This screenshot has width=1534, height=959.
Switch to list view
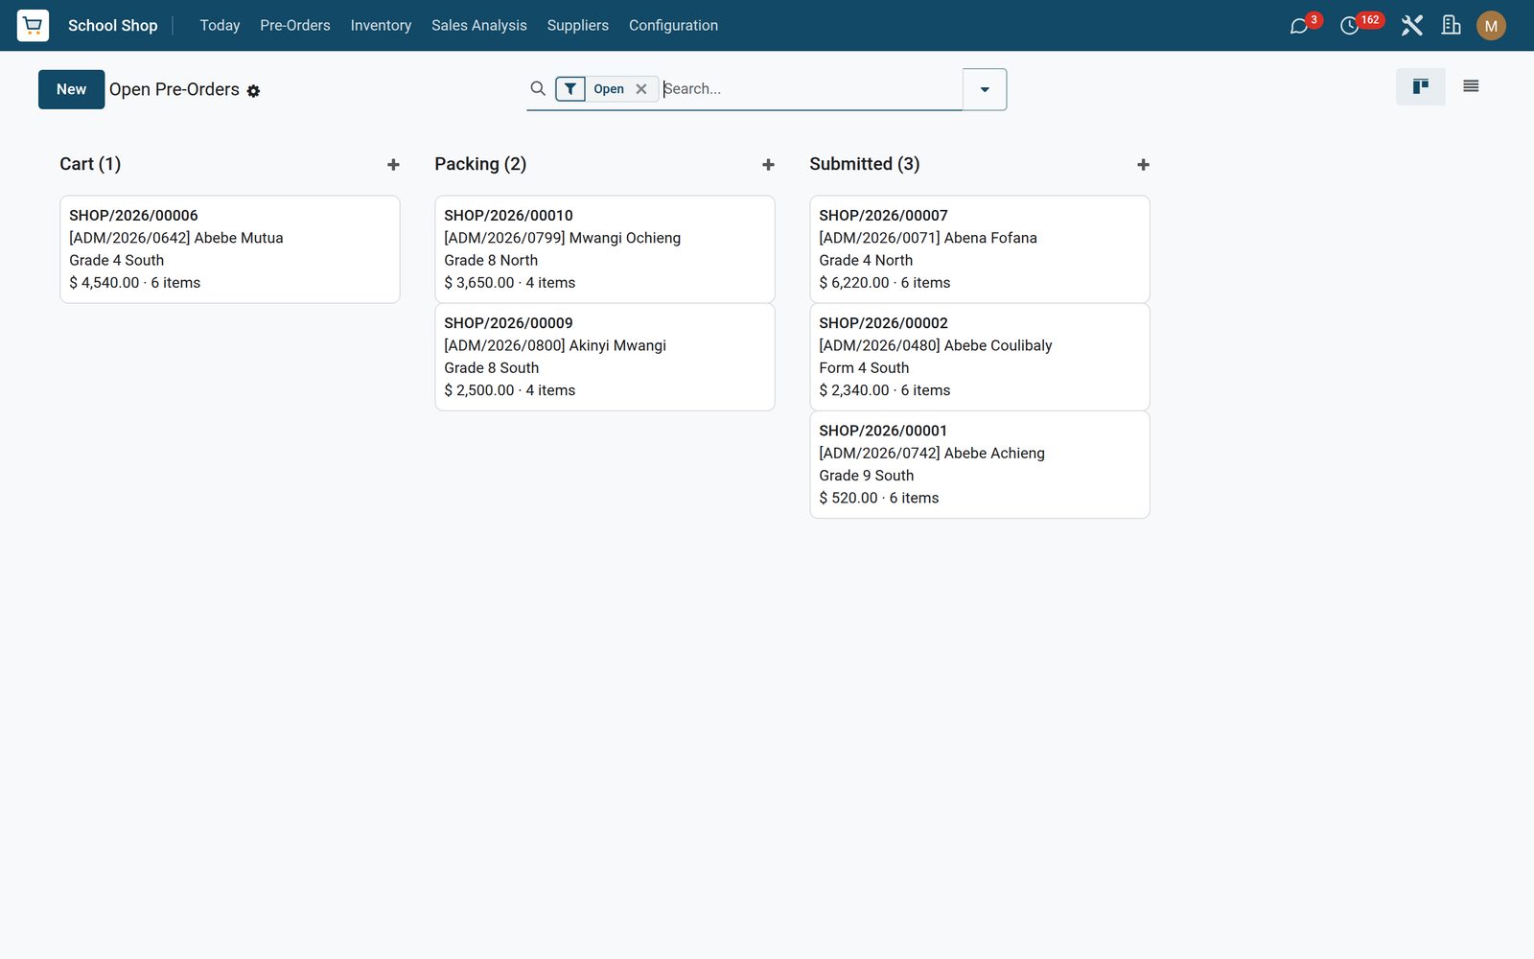point(1471,86)
